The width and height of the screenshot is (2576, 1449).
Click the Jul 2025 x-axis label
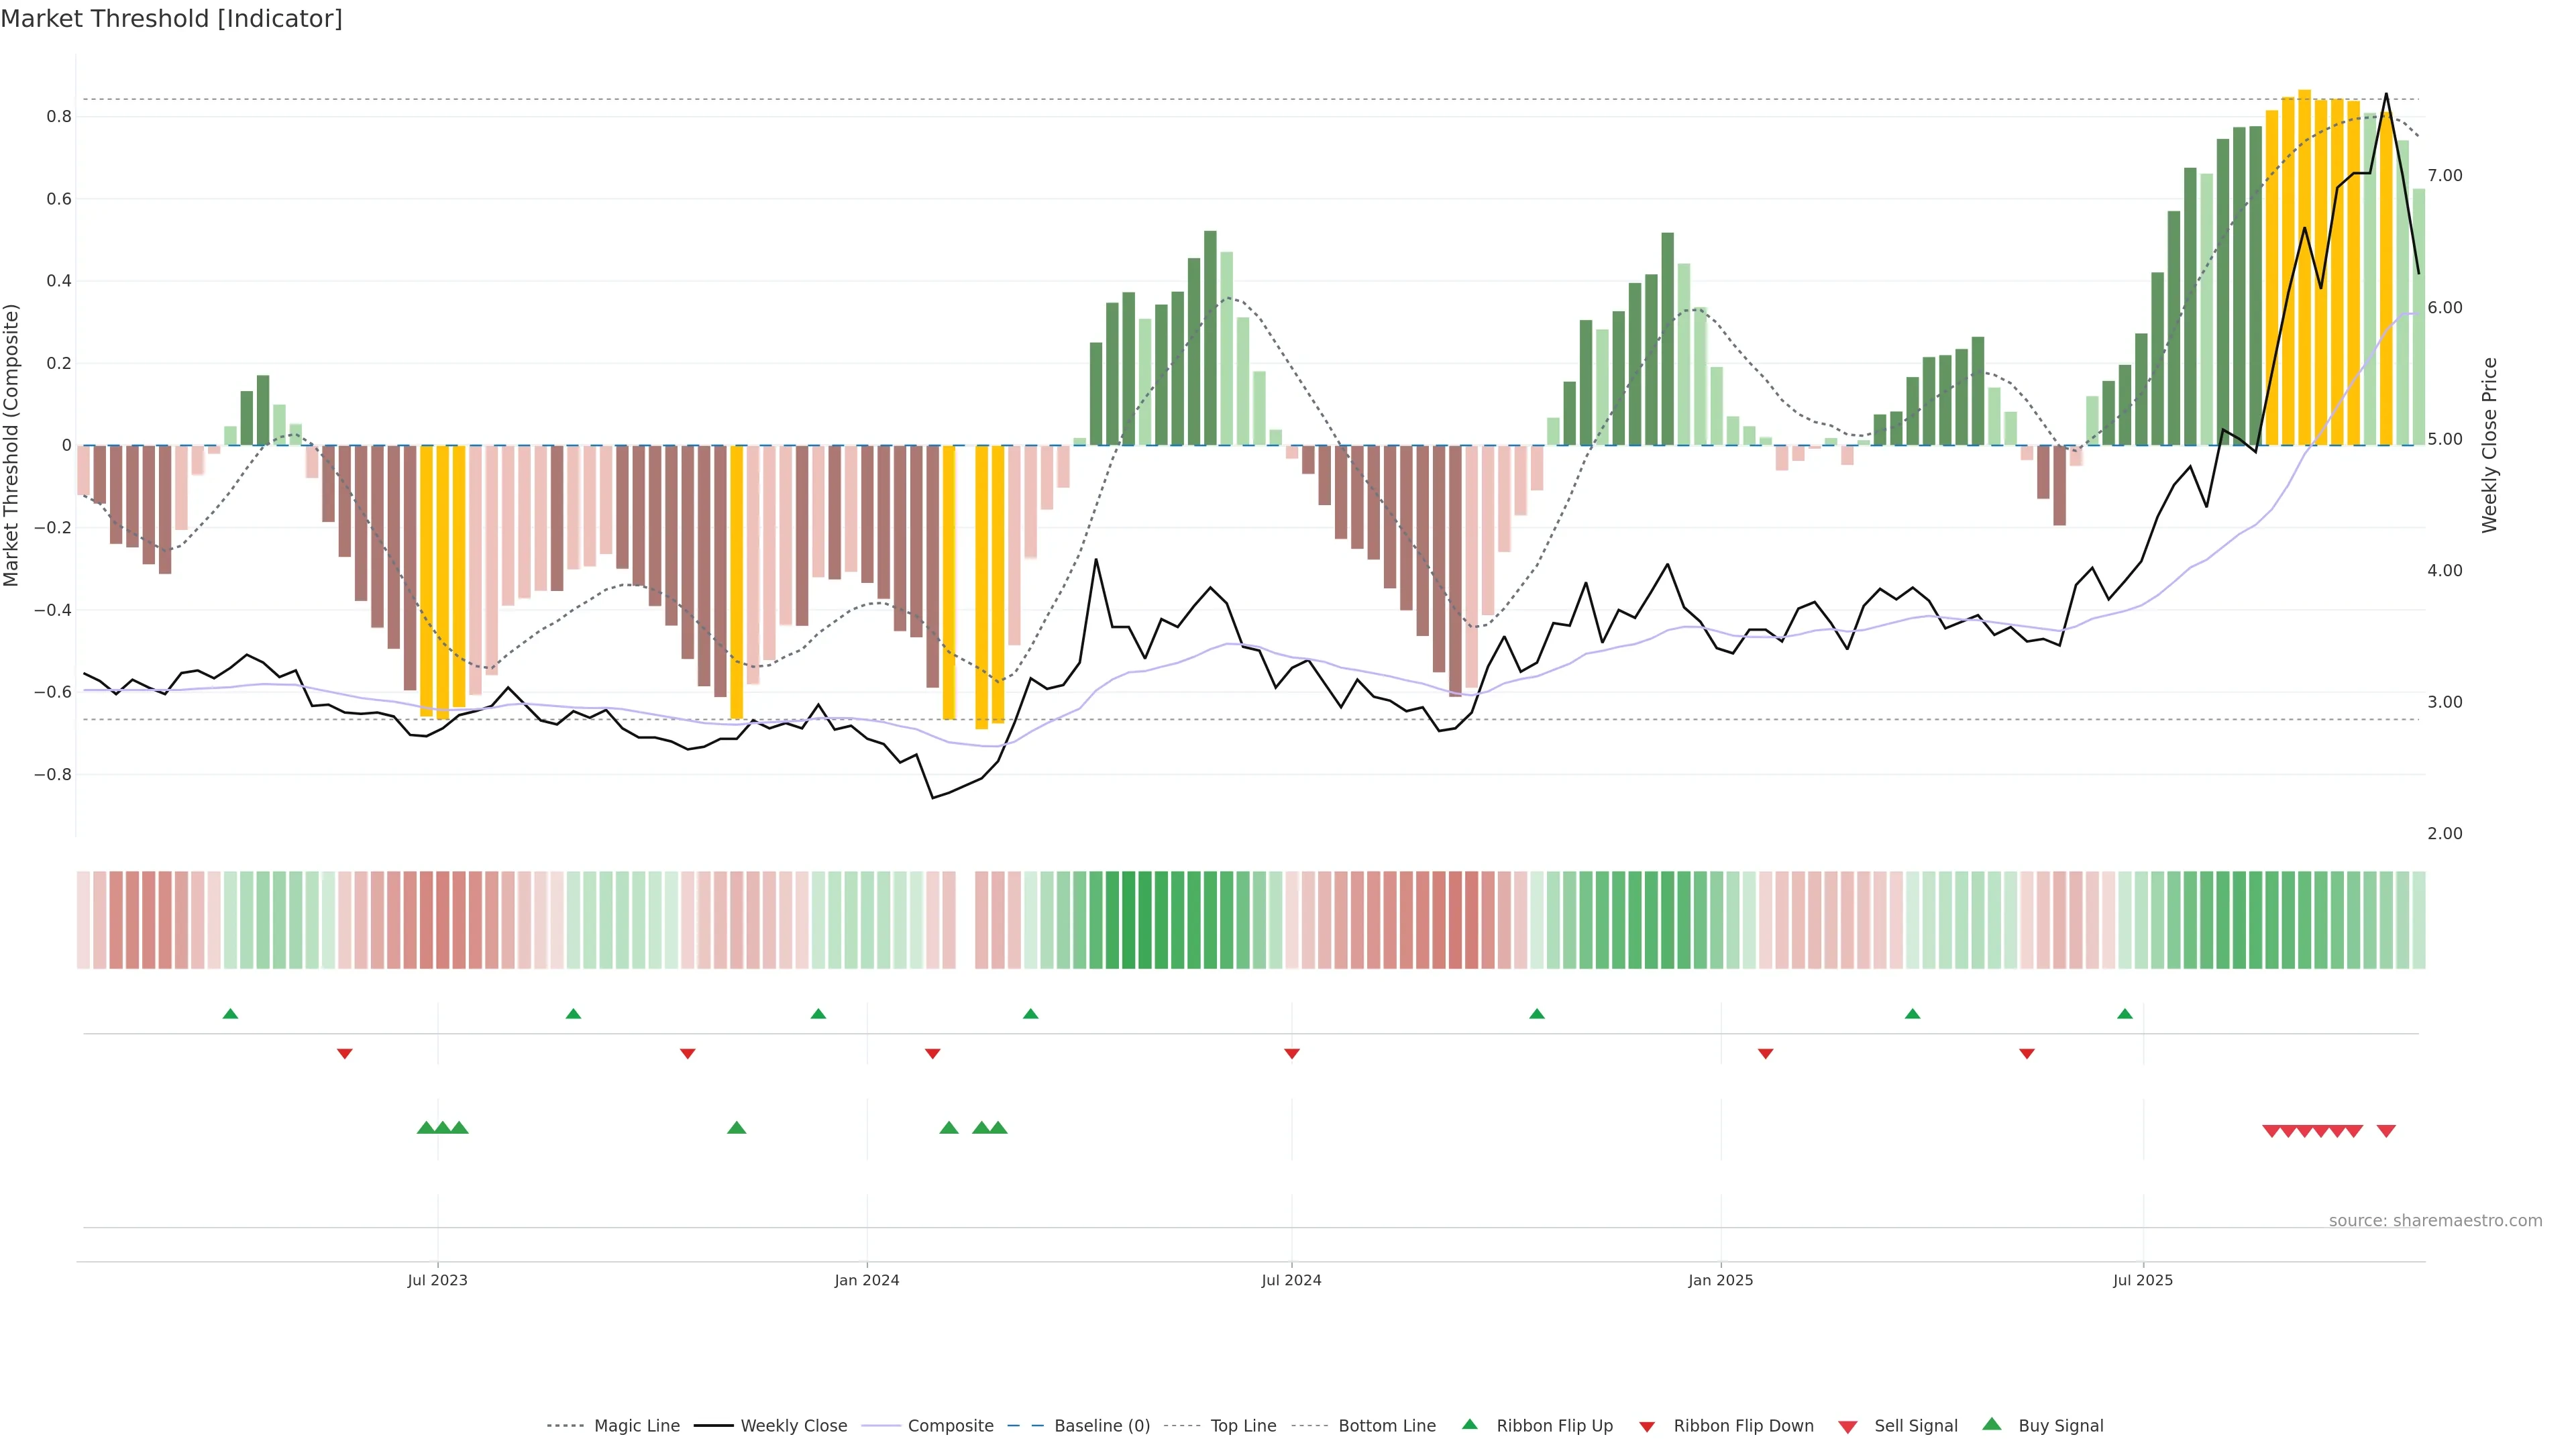[x=2143, y=1280]
